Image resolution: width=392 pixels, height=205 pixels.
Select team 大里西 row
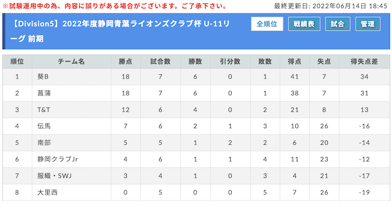point(196,192)
